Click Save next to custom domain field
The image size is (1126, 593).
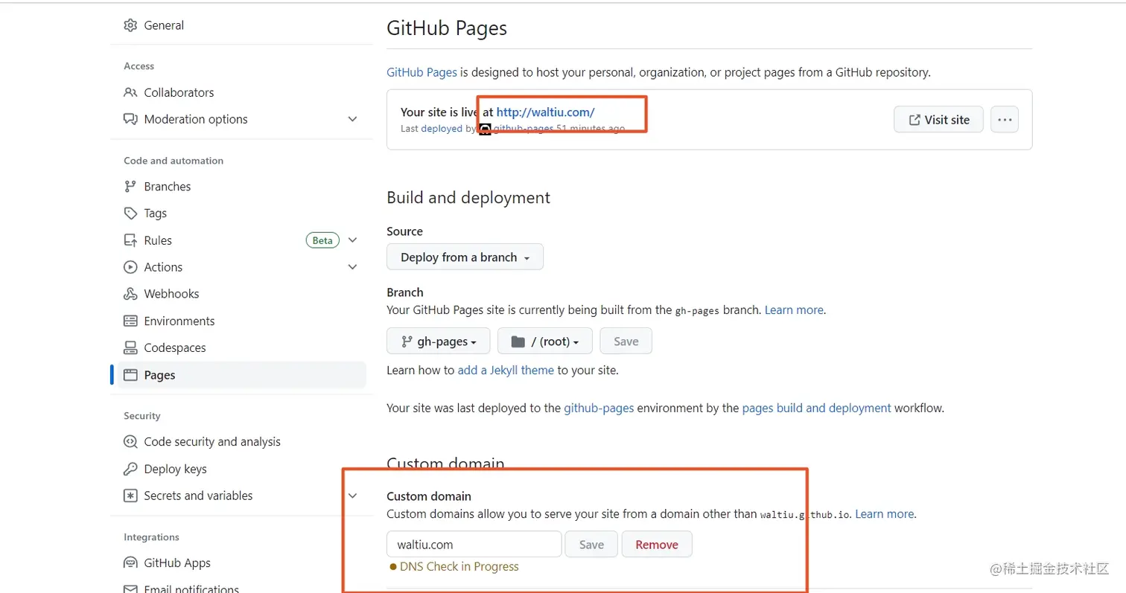[591, 544]
